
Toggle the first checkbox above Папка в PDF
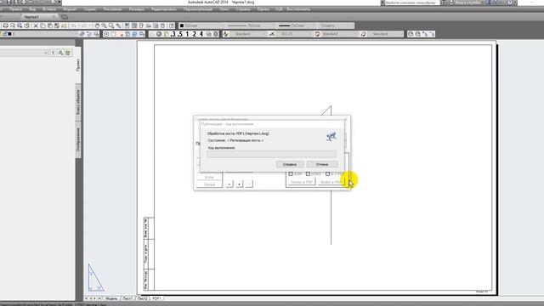[x=291, y=173]
